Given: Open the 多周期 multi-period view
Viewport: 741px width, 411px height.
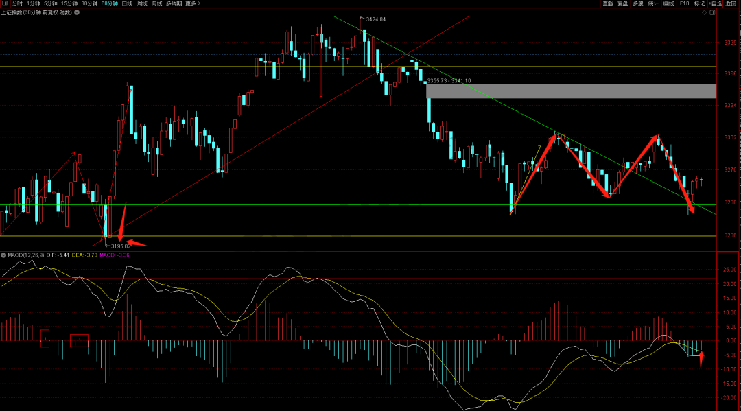Looking at the screenshot, I should click(x=174, y=3).
